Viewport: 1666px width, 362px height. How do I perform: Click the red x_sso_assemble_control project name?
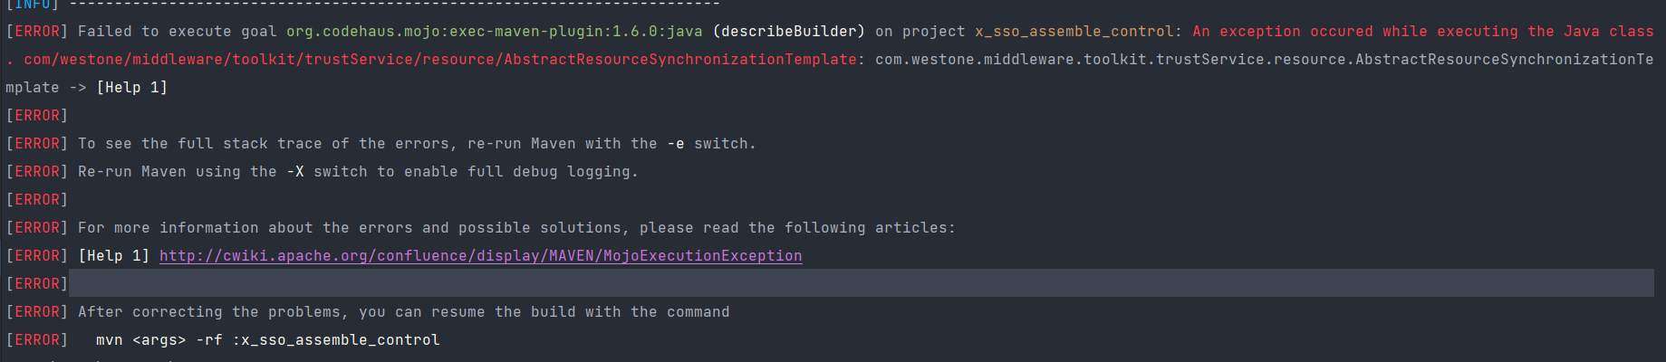click(1074, 32)
